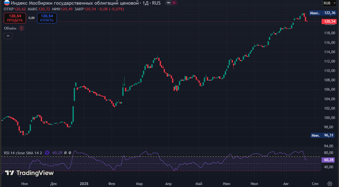
Task: Collapse the indicator legend with chevron up button
Action: click(8, 36)
